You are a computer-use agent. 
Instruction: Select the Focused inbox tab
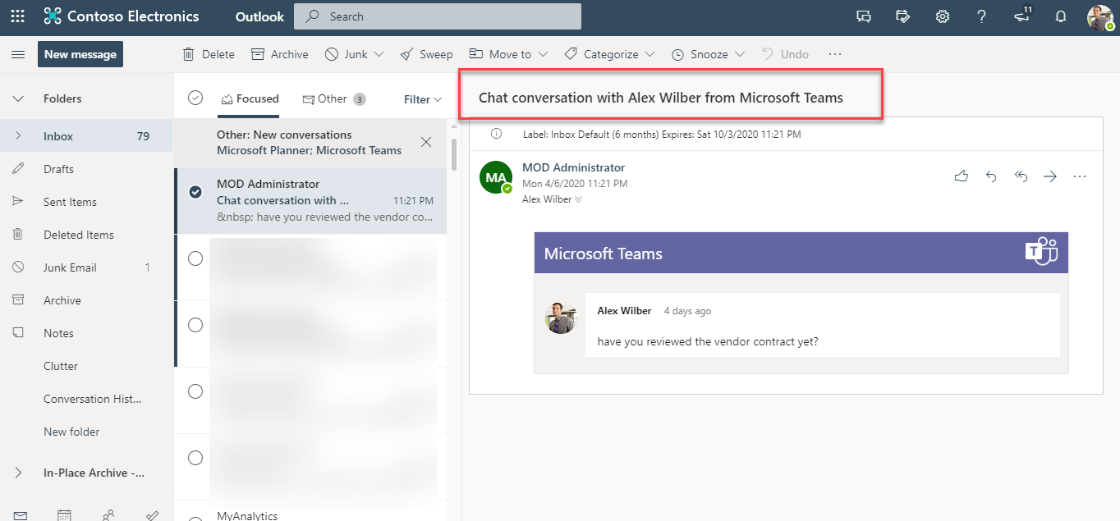coord(250,99)
